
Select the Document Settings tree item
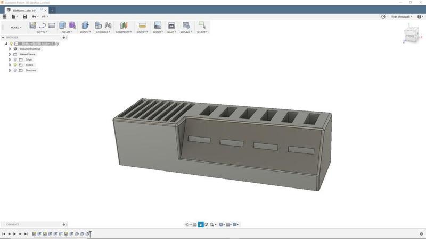30,49
